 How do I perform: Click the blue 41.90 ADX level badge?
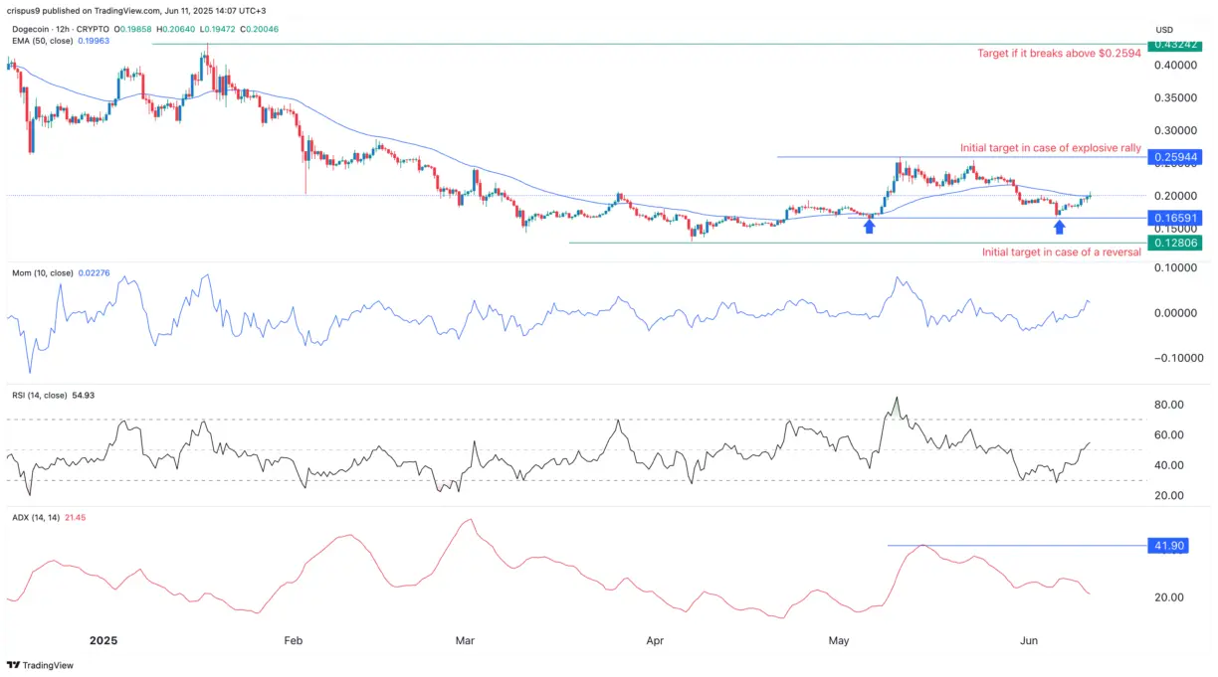point(1166,545)
